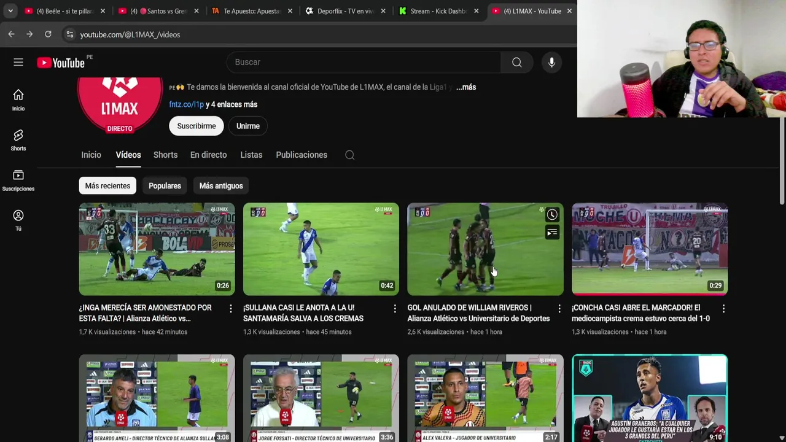Click the L1MAX channel avatar
This screenshot has width=786, height=442.
(120, 105)
